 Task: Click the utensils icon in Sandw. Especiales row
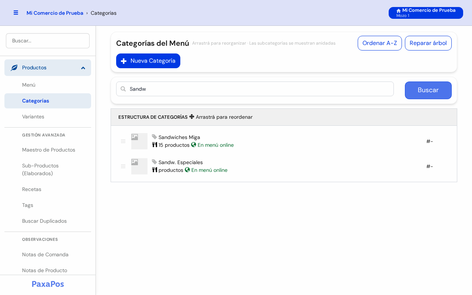[x=155, y=170]
